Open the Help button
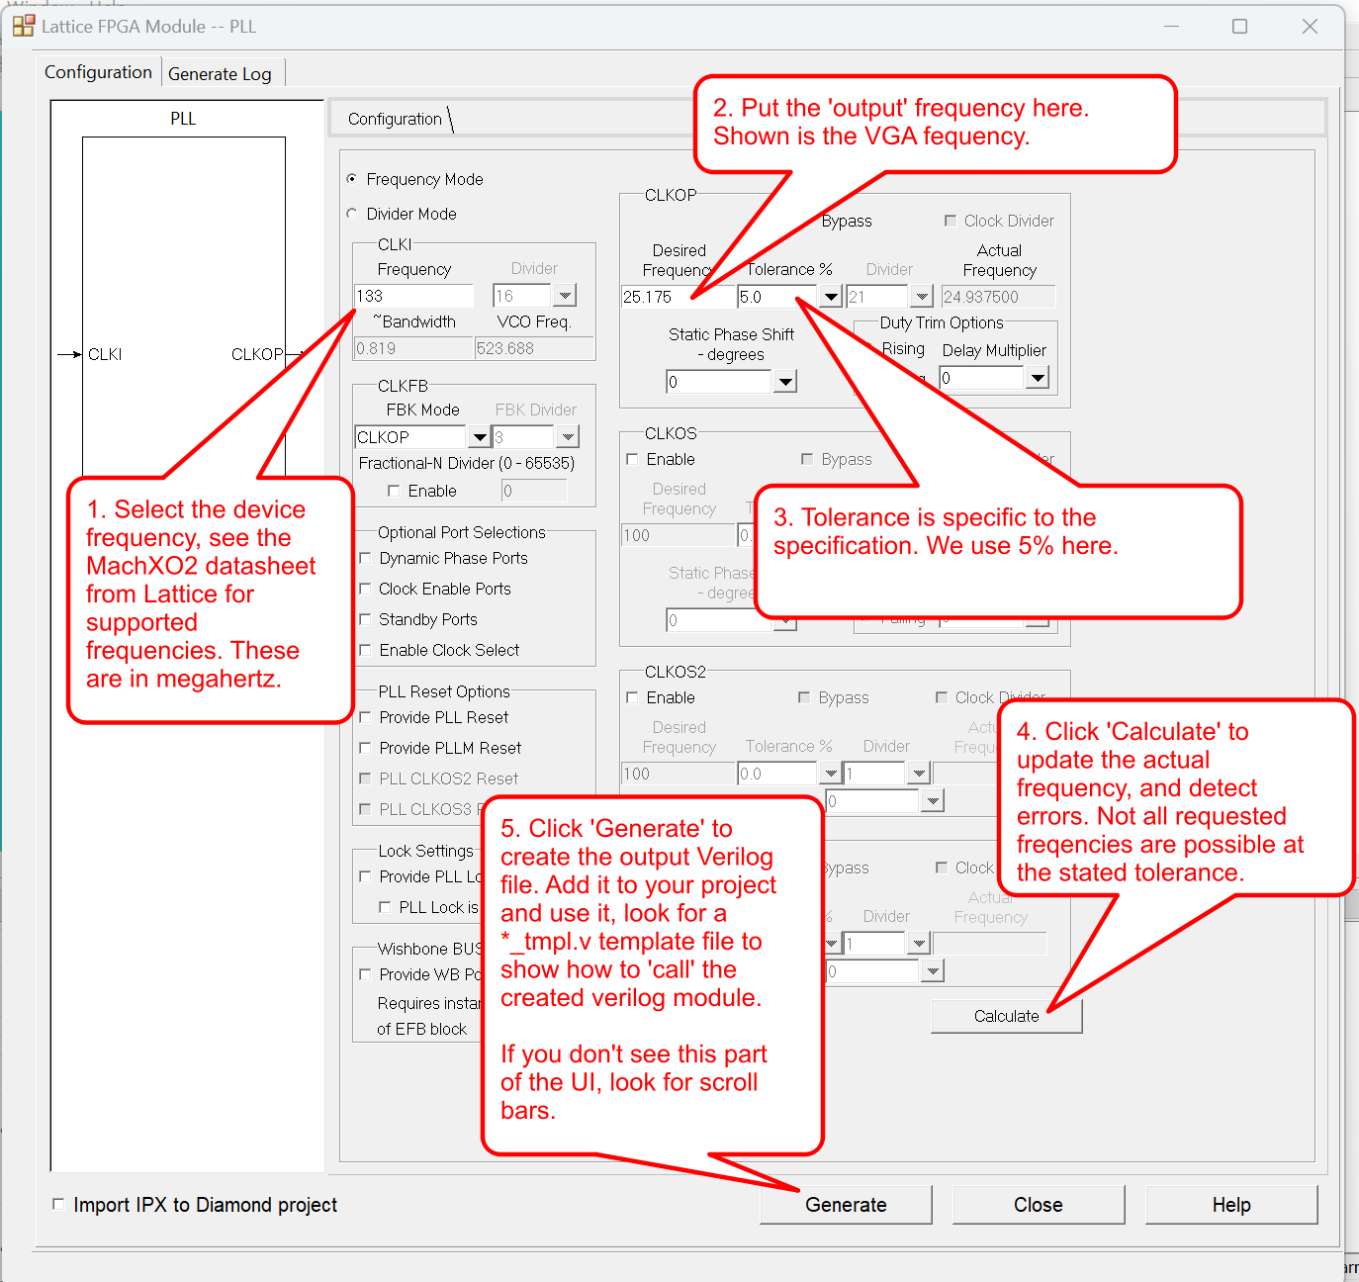This screenshot has width=1359, height=1282. [x=1231, y=1205]
